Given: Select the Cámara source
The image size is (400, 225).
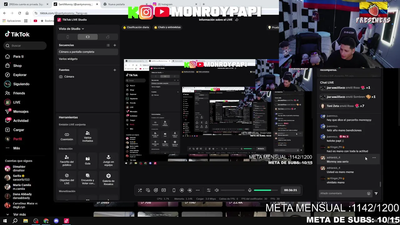Looking at the screenshot, I should pyautogui.click(x=87, y=77).
